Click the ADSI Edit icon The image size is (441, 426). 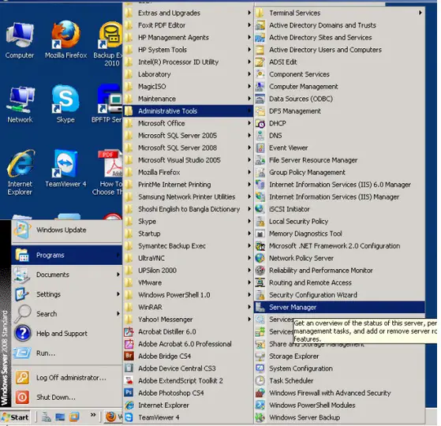click(x=260, y=62)
